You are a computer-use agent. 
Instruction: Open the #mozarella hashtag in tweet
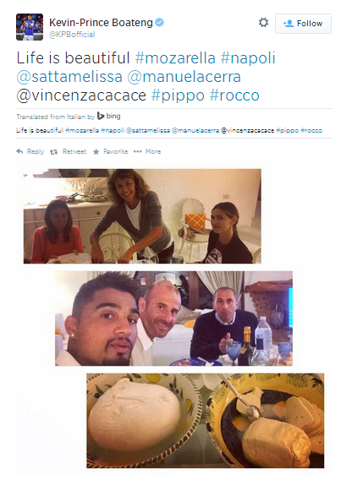[x=175, y=58]
